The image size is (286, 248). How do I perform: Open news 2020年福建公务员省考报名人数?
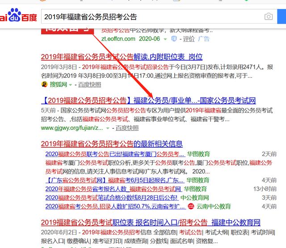coord(114,189)
